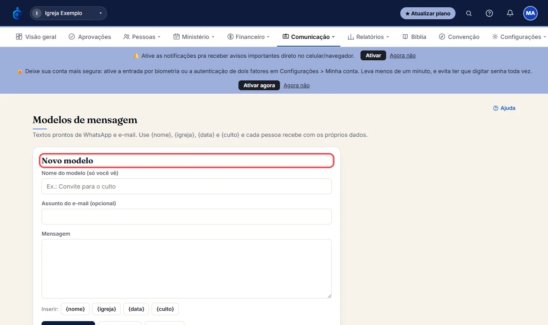Click the Relatórios chart icon

pos(351,37)
